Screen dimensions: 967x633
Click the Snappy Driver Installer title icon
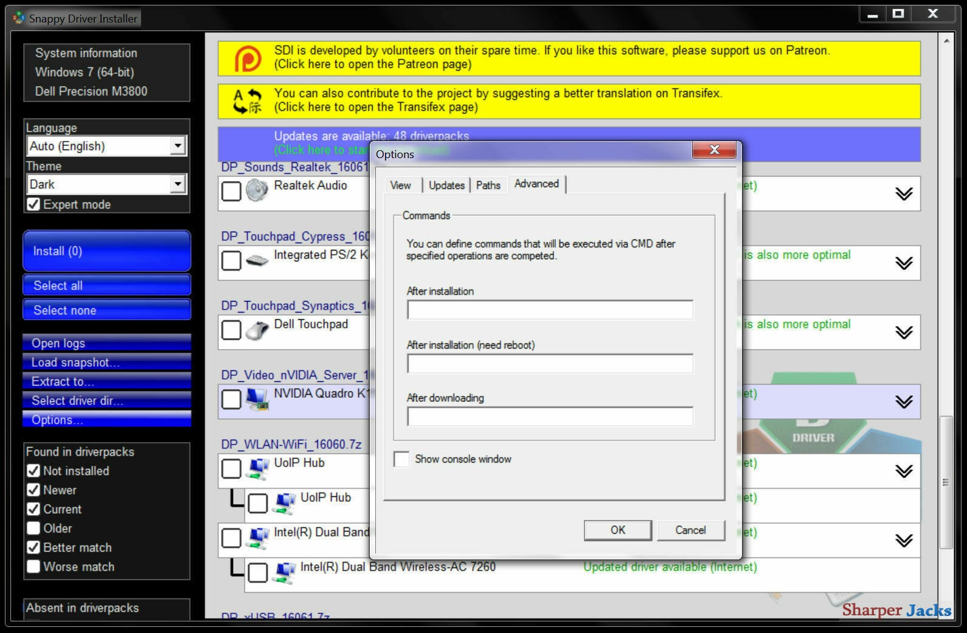(x=19, y=18)
